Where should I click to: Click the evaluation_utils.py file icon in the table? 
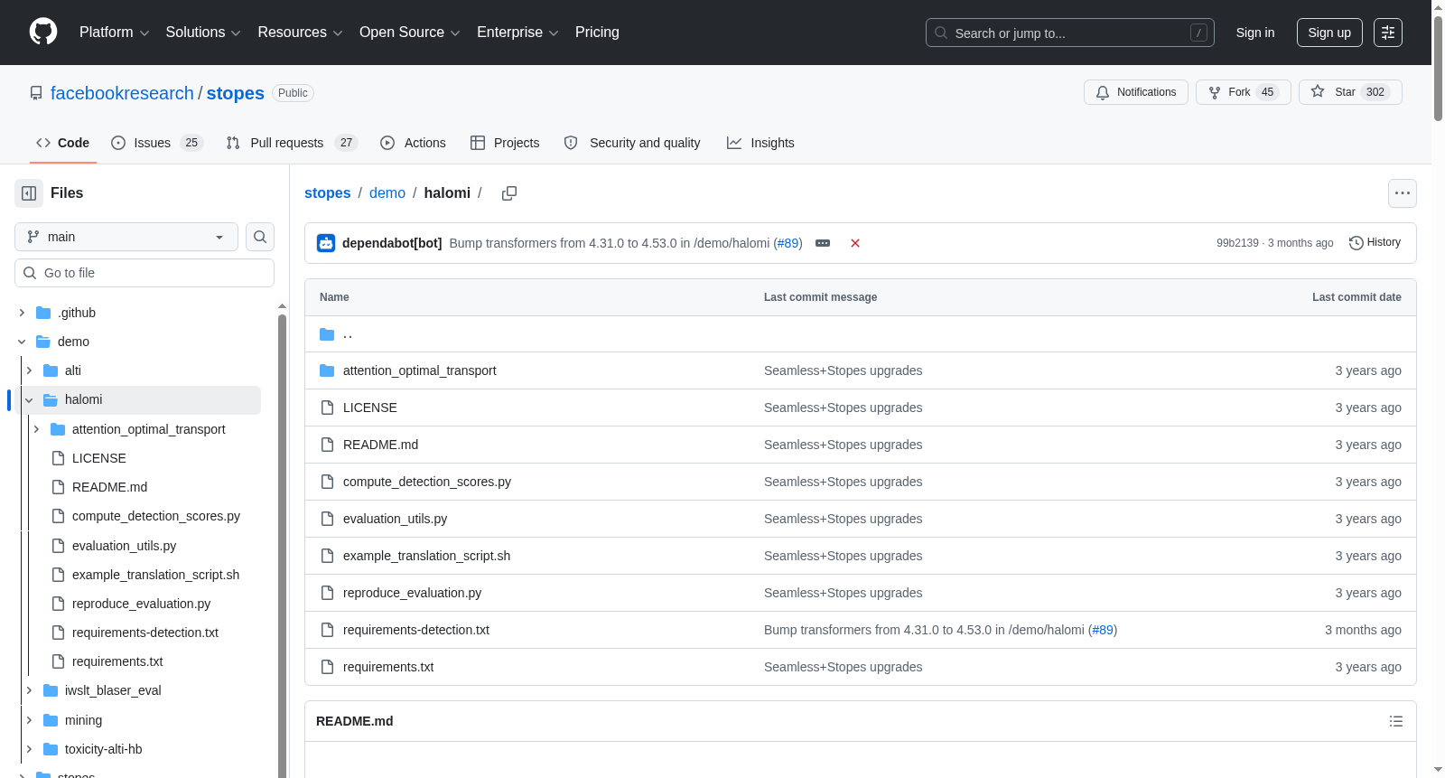point(327,519)
